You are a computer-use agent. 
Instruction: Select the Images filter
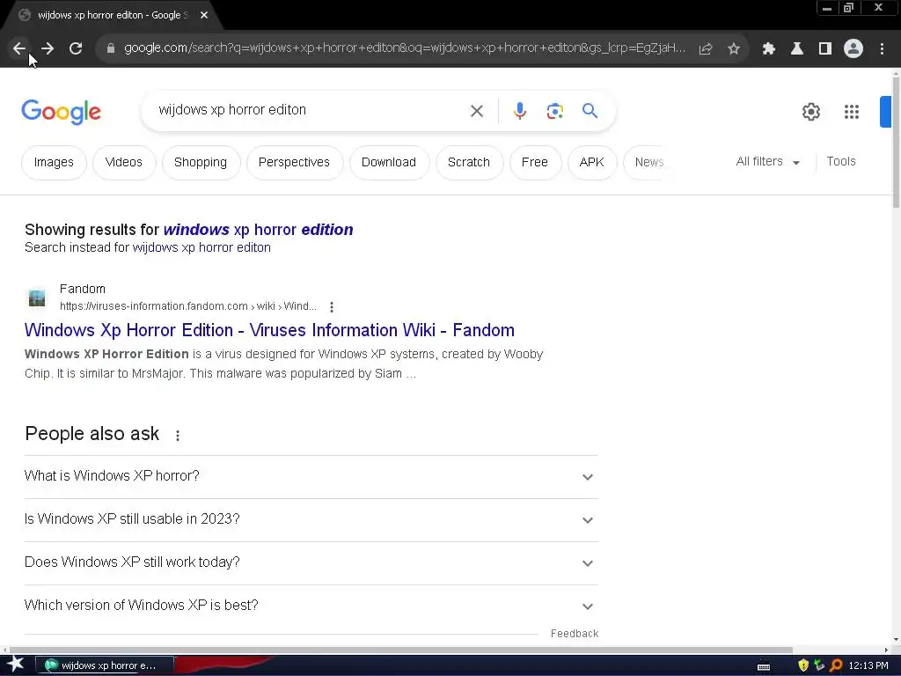(54, 163)
